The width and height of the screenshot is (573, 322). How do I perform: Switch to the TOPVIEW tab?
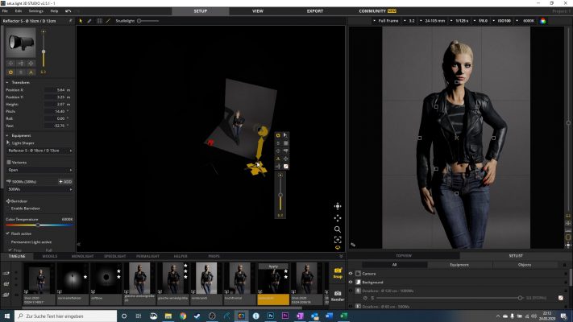[404, 255]
